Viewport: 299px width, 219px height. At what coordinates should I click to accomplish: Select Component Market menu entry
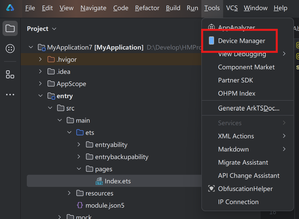tap(247, 67)
